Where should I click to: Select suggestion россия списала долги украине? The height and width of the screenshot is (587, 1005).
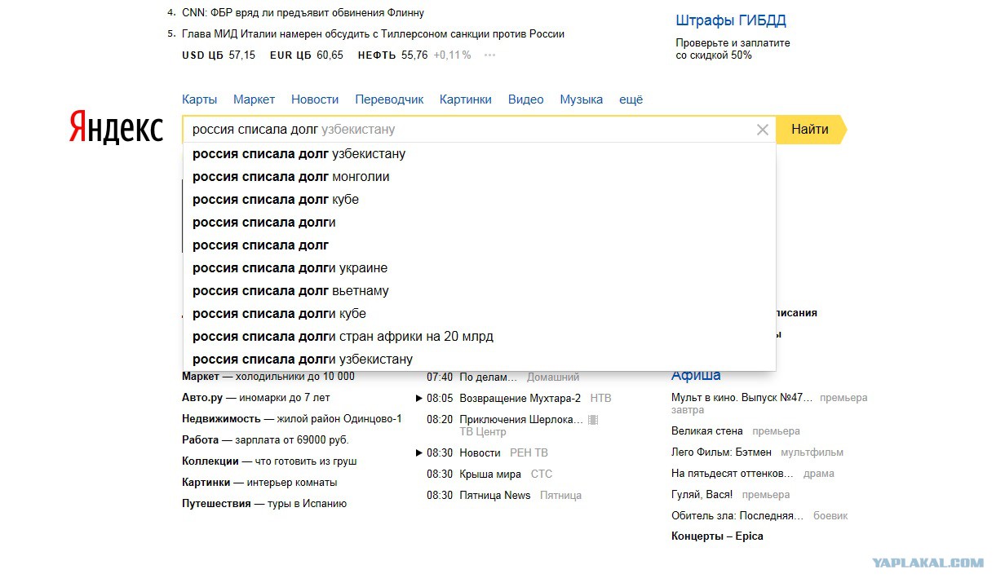[480, 268]
